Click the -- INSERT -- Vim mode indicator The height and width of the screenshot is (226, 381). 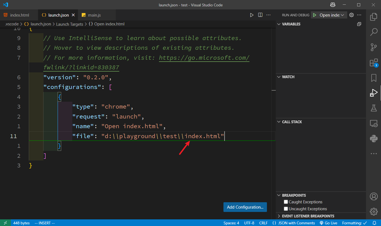[45, 223]
